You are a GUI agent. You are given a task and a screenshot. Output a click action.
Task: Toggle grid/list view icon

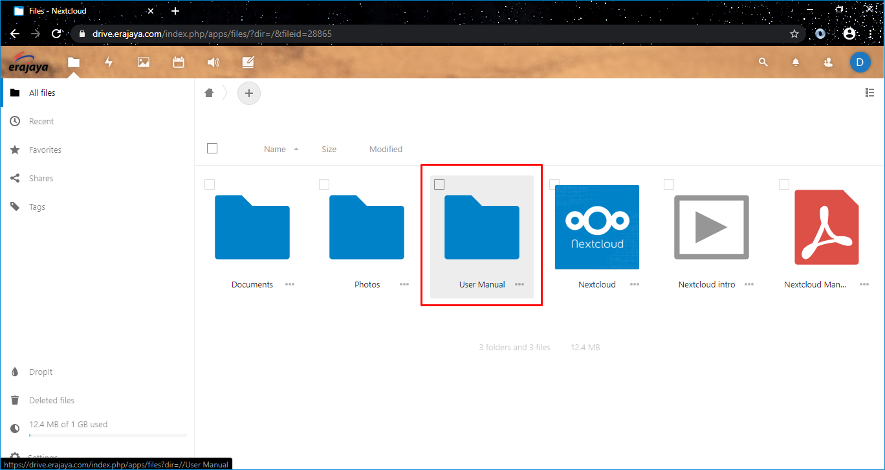point(869,93)
